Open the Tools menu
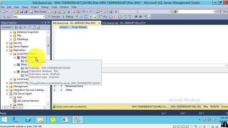 [54, 7]
